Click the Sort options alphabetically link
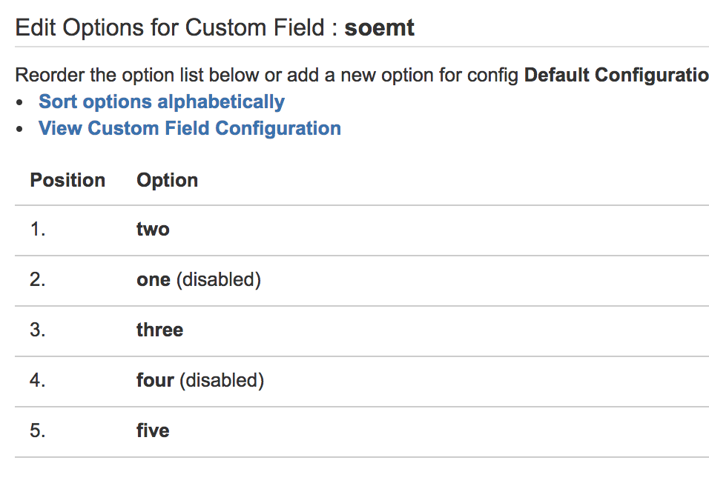Screen dimensions: 709x486 click(x=162, y=101)
